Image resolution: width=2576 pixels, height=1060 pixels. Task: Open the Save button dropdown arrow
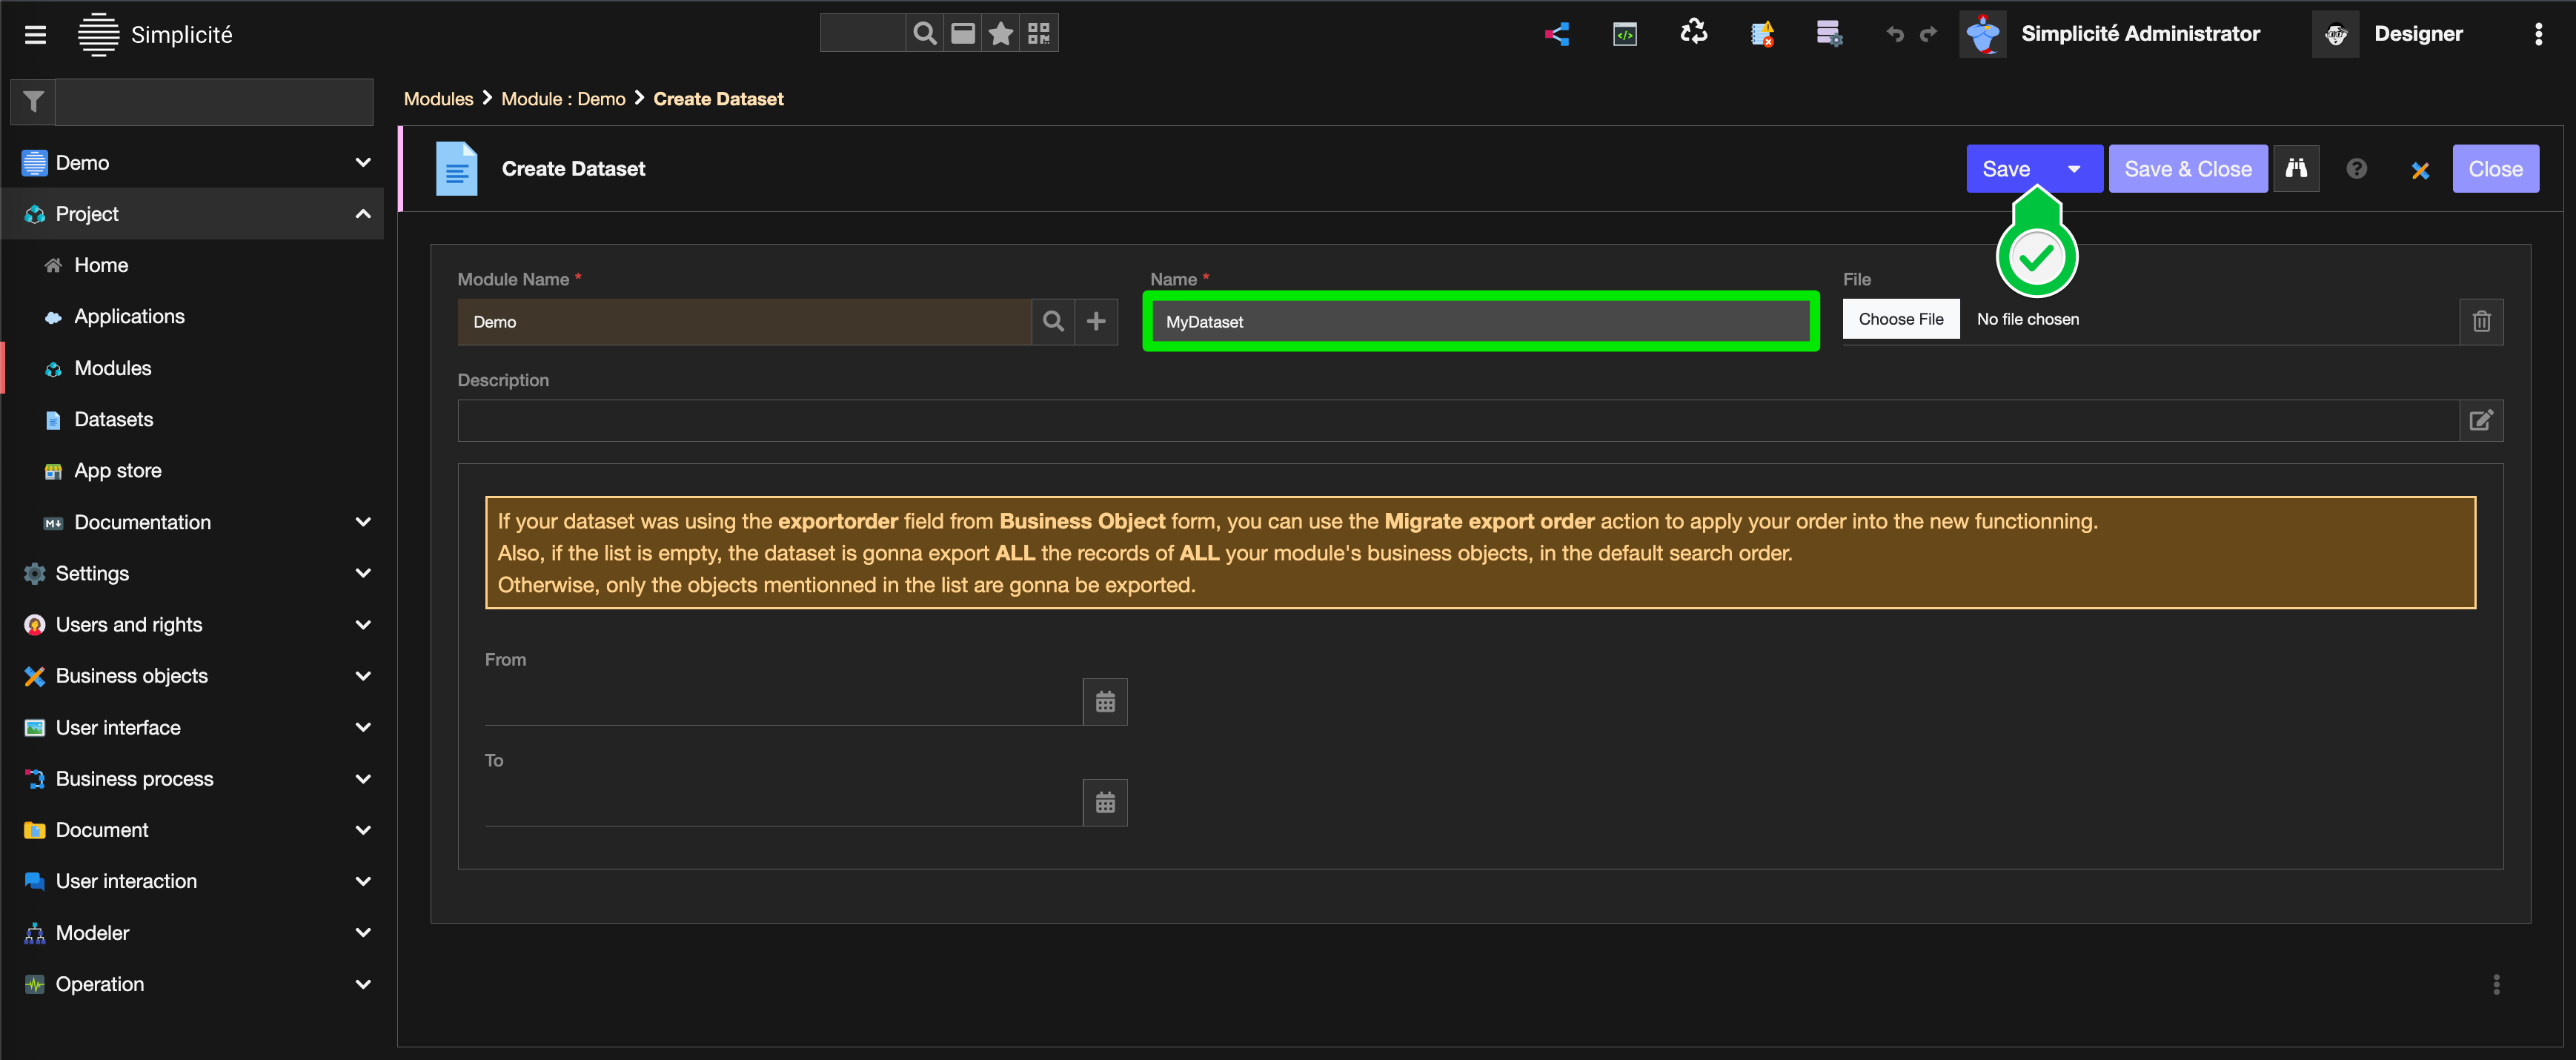[x=2074, y=169]
